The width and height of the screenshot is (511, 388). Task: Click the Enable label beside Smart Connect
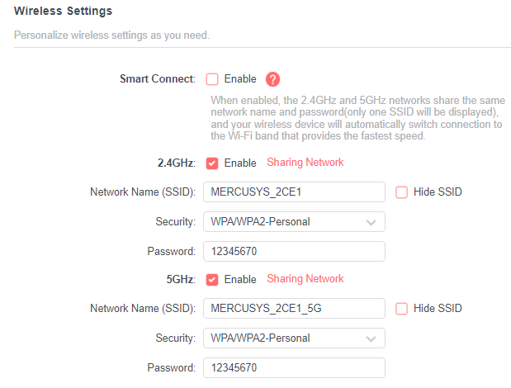(x=240, y=78)
